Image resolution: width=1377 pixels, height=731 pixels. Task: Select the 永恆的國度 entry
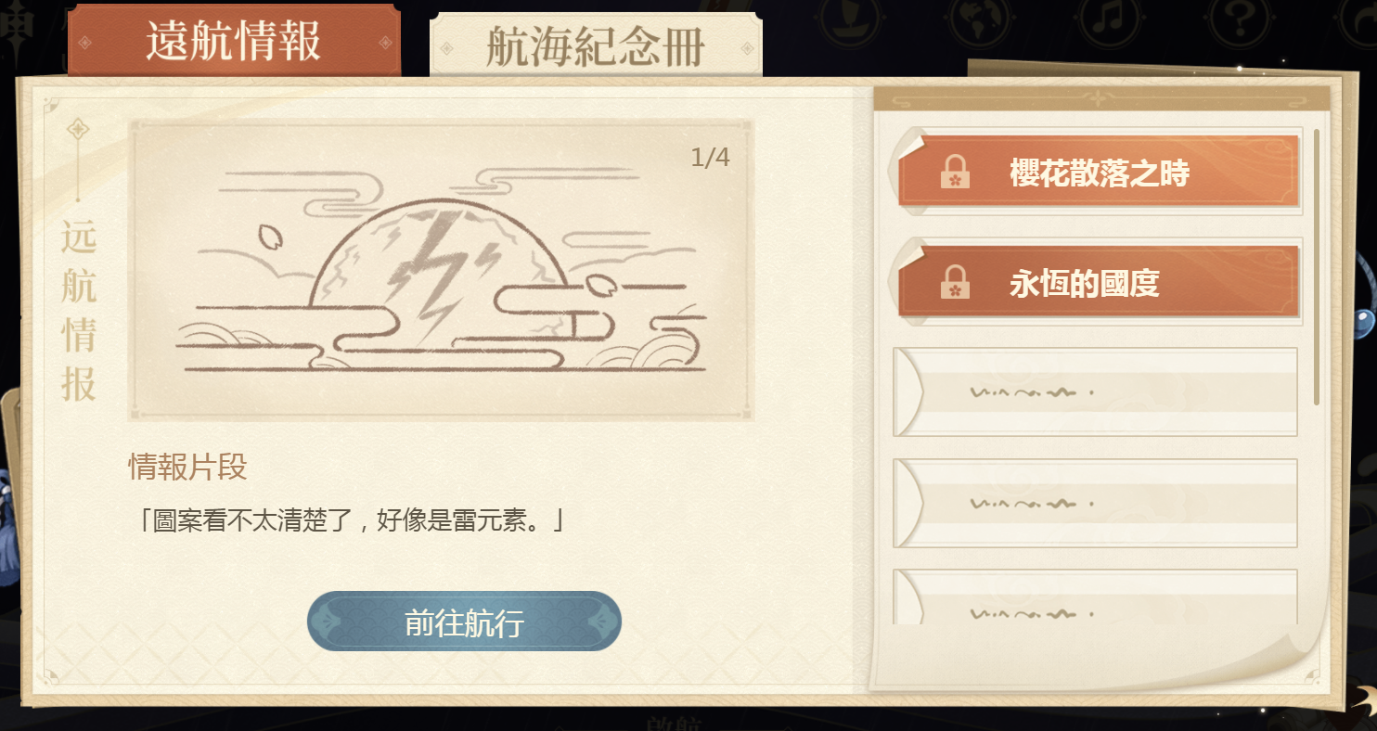[1098, 282]
